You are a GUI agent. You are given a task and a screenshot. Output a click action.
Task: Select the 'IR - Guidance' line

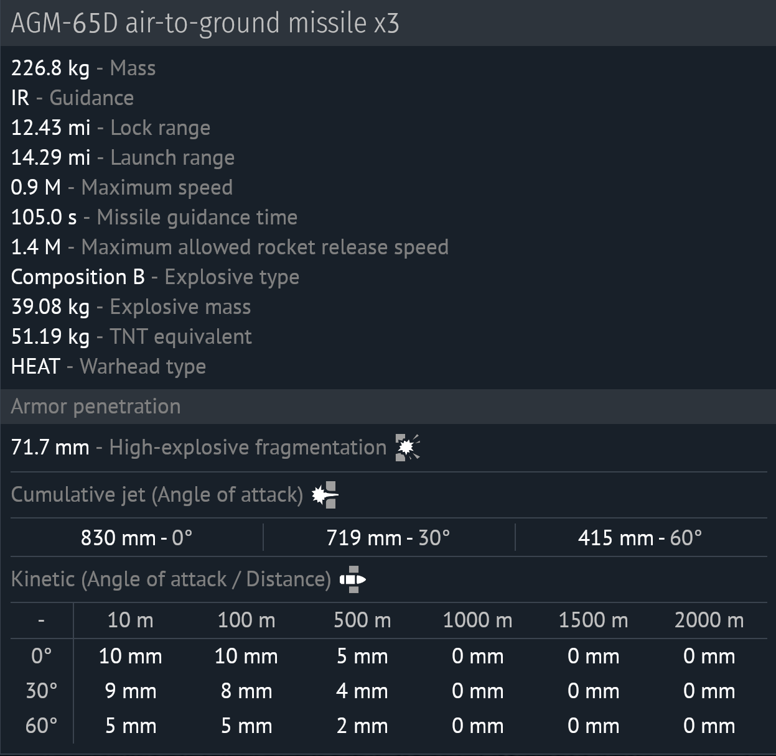pyautogui.click(x=72, y=98)
